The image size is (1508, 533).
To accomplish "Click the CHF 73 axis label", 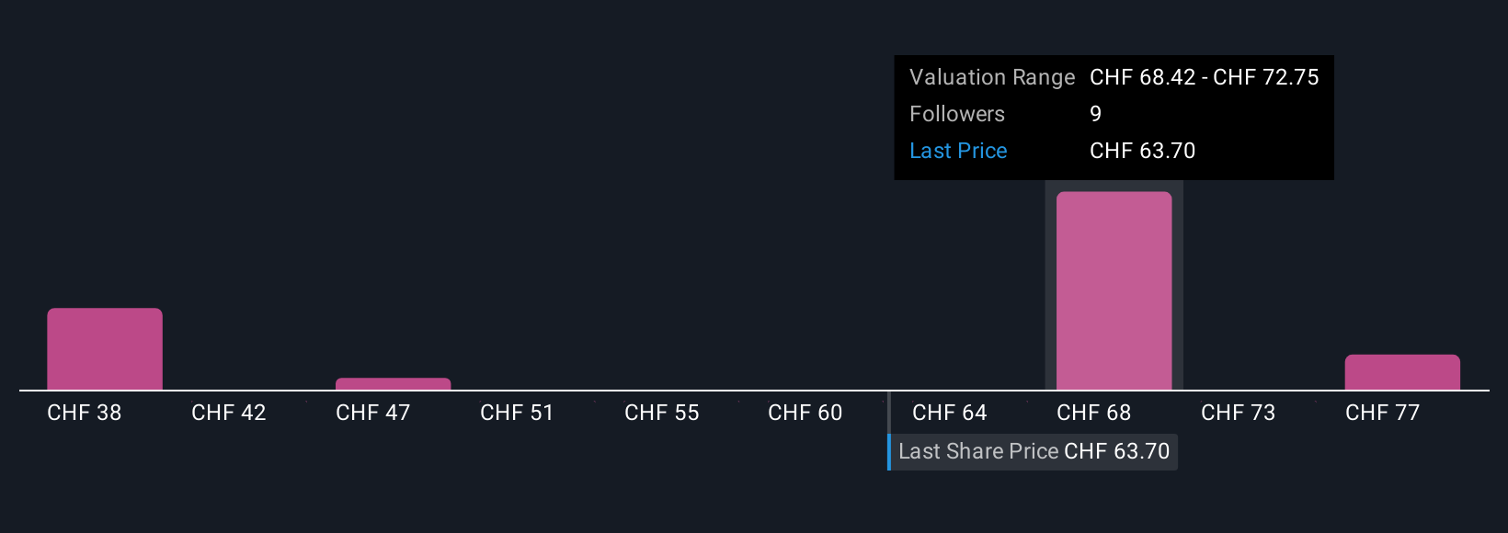I will [1239, 413].
